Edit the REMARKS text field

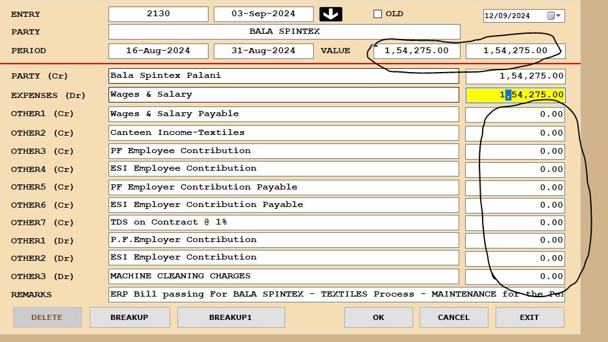336,295
